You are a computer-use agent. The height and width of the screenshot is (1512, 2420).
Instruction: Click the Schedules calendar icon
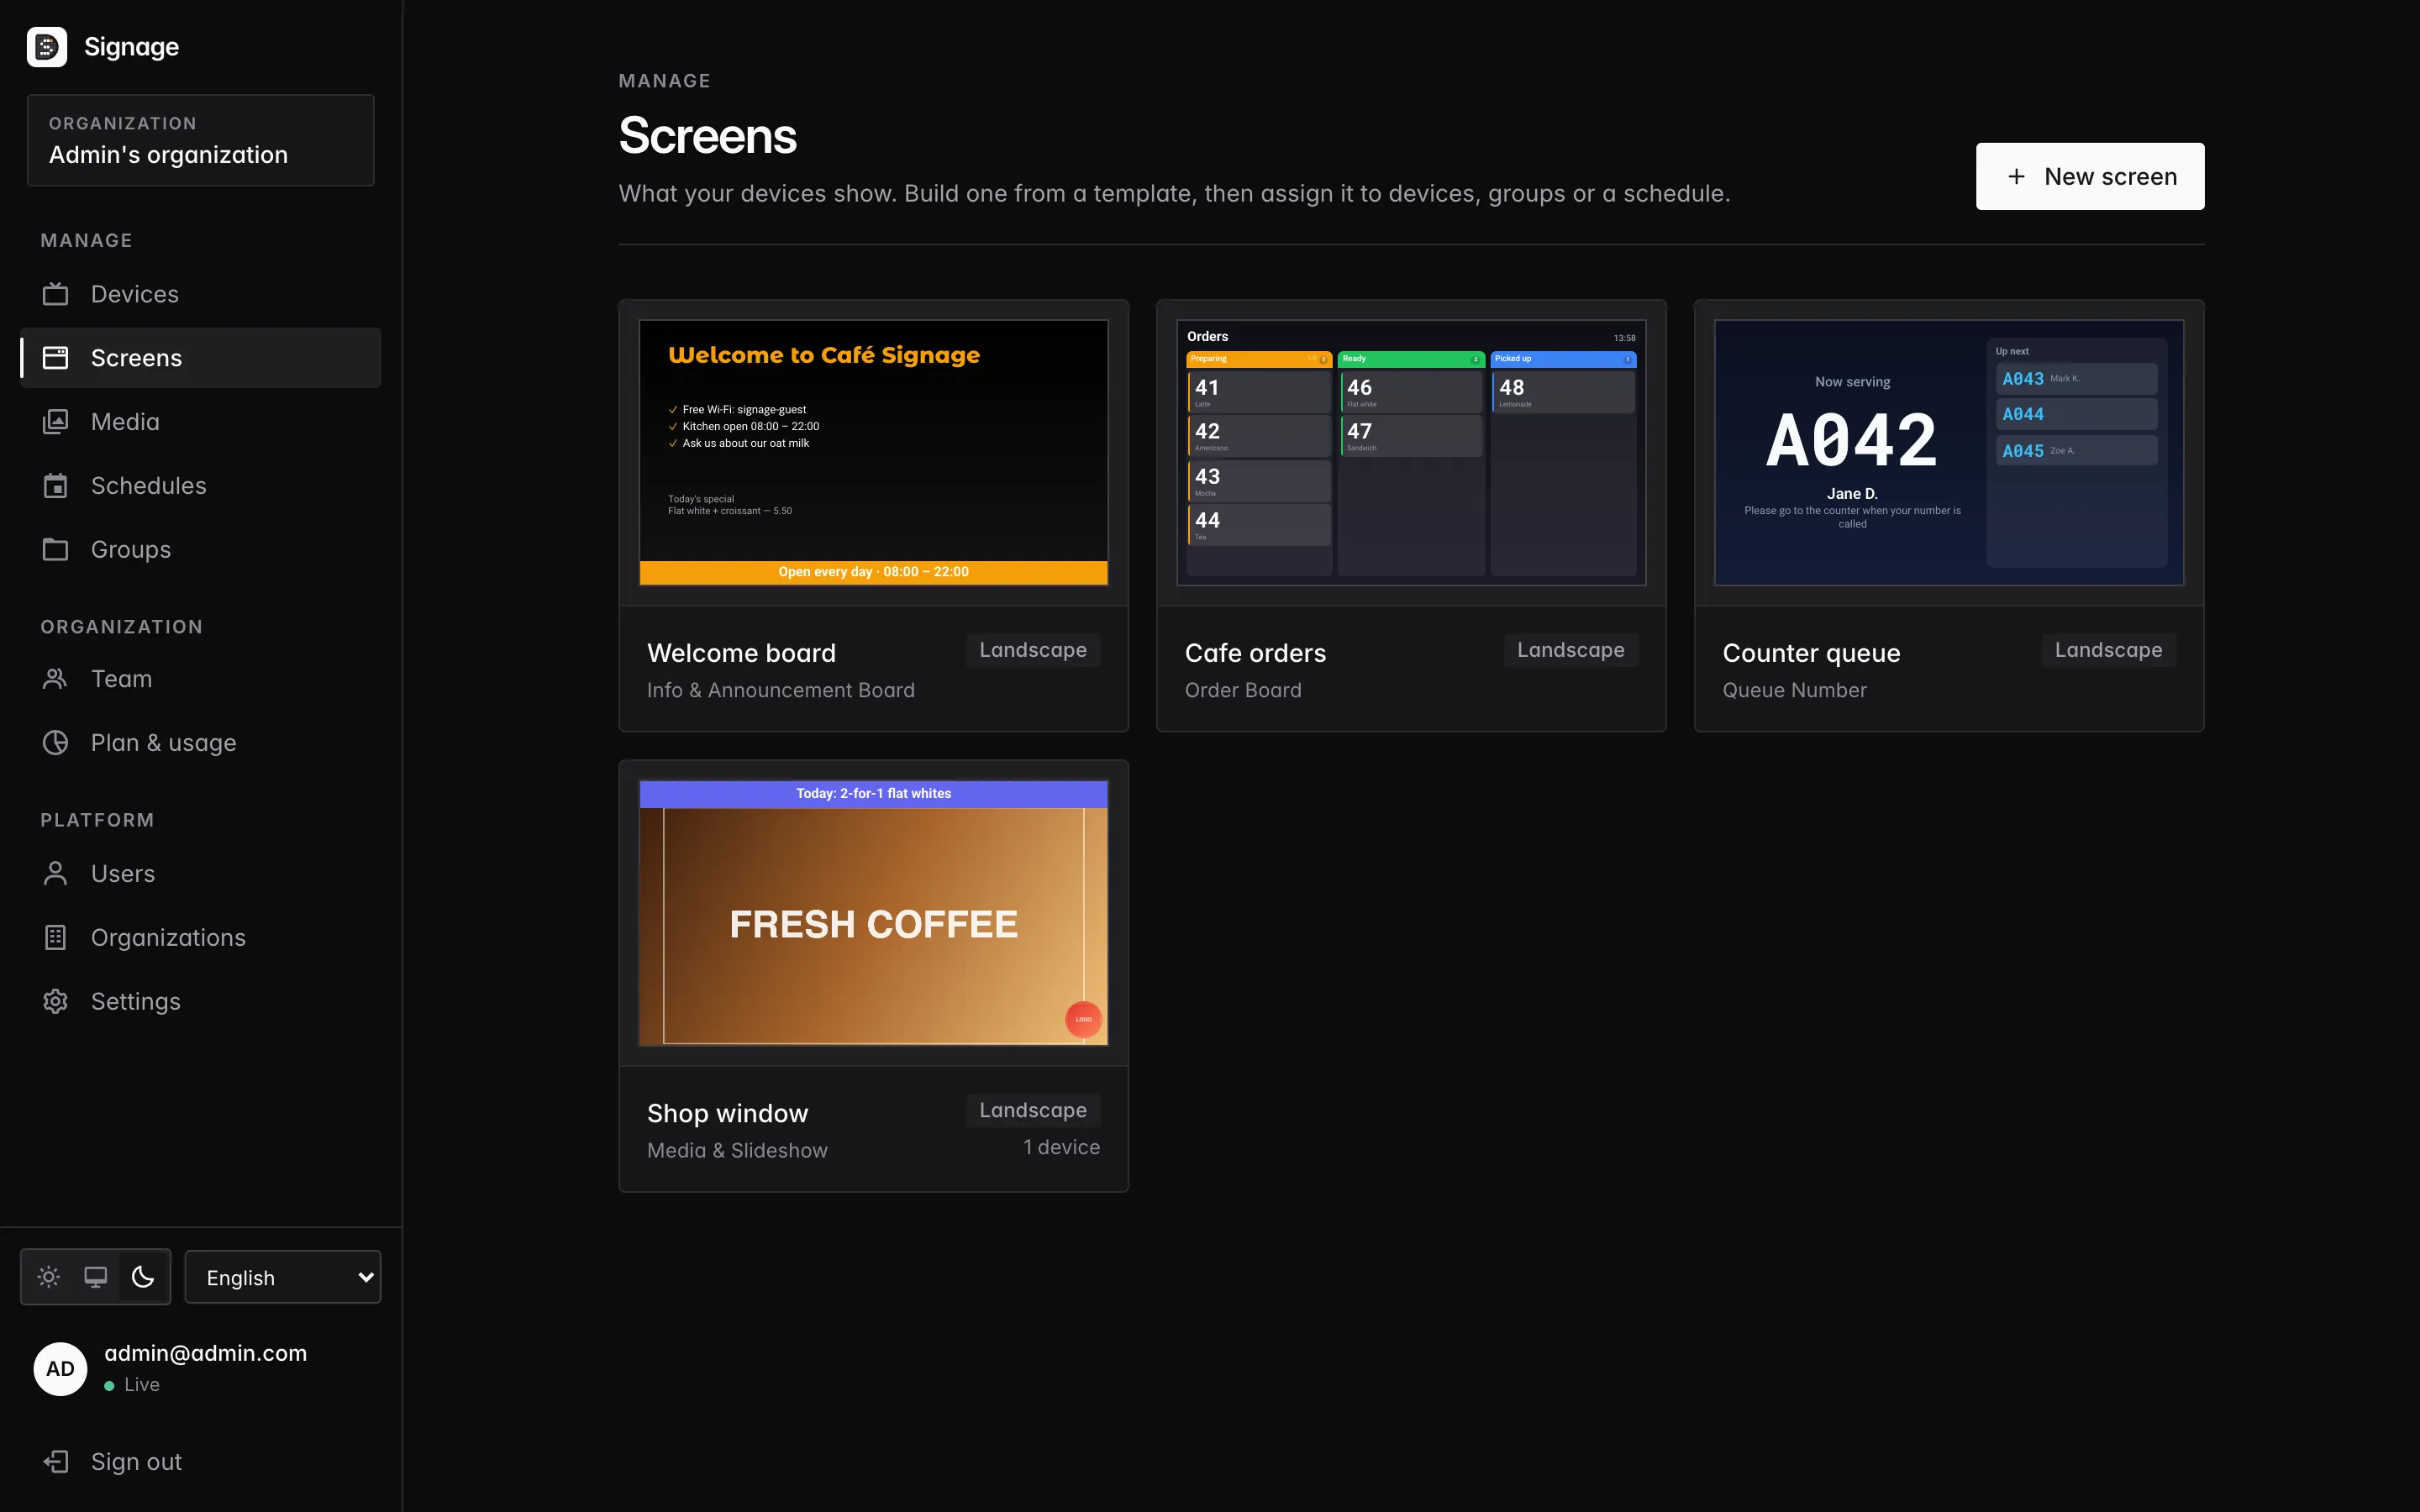(x=56, y=486)
